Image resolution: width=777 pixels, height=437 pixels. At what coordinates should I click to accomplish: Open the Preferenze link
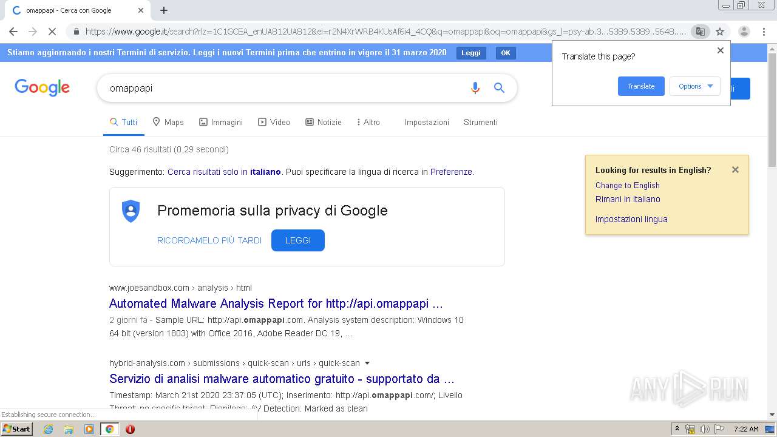[x=451, y=172]
